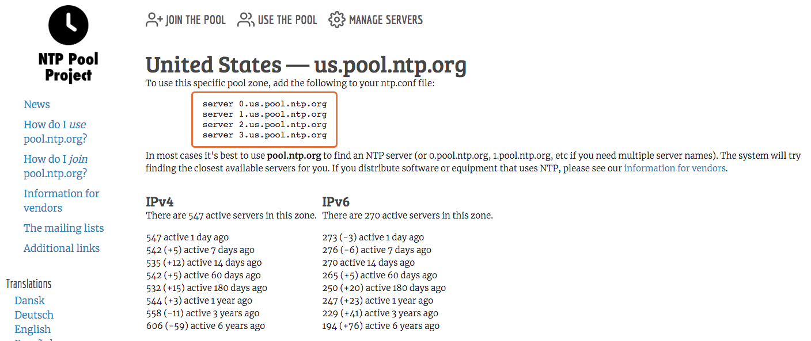
Task: Click the Join the Pool person-plus icon
Action: coord(154,20)
